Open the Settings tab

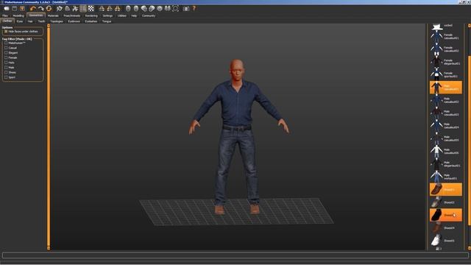coord(107,15)
